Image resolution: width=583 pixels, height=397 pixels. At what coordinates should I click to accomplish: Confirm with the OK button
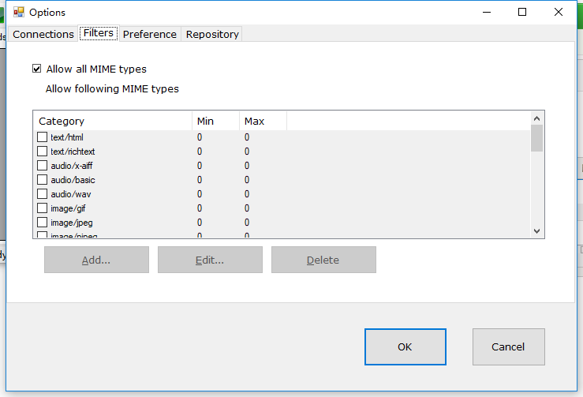click(405, 346)
